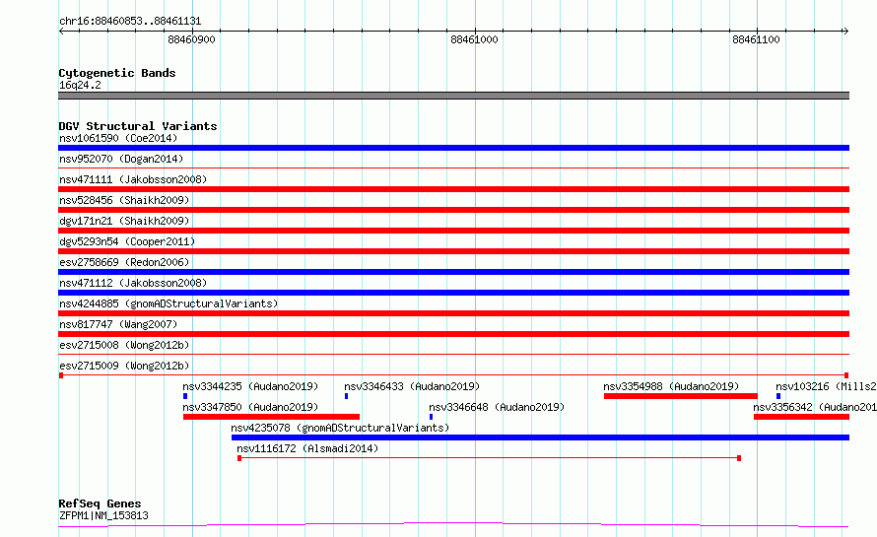Image resolution: width=877 pixels, height=537 pixels.
Task: Click the nsv1061590 (Coe2014) variant label
Action: click(x=118, y=138)
